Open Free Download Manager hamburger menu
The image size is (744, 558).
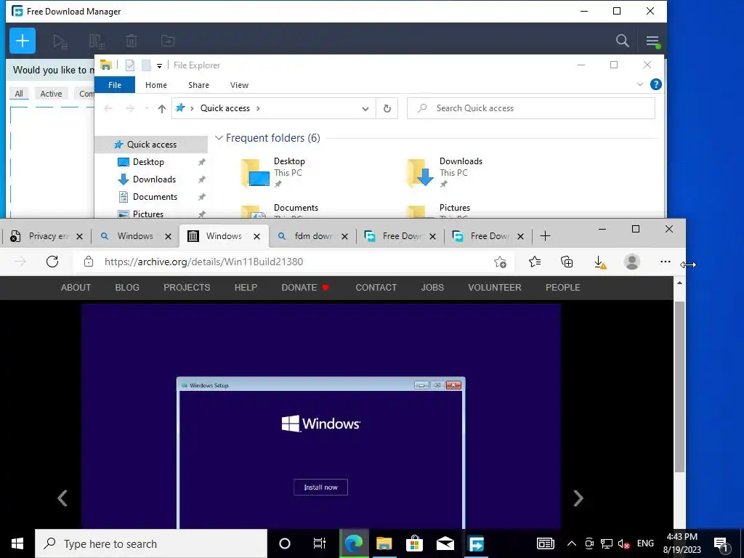click(x=652, y=41)
